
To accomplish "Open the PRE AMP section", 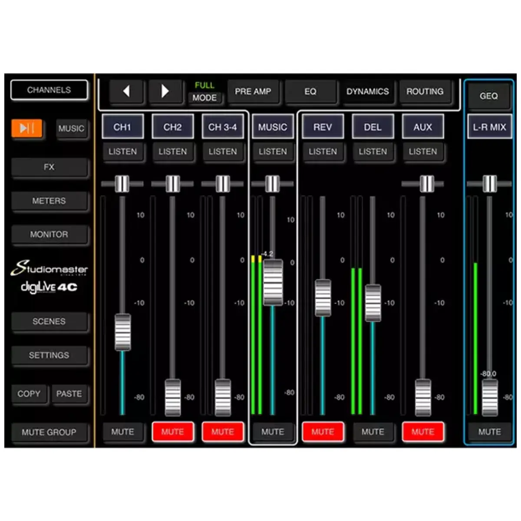I will [254, 92].
